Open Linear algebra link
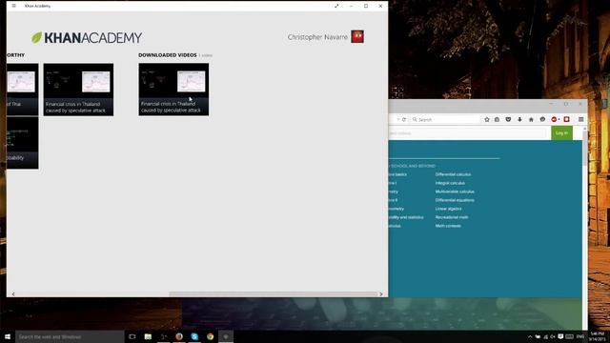This screenshot has width=610, height=343. point(448,209)
